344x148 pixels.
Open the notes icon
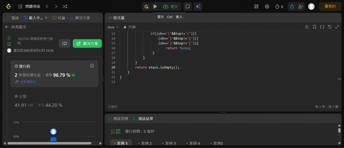click(187, 7)
